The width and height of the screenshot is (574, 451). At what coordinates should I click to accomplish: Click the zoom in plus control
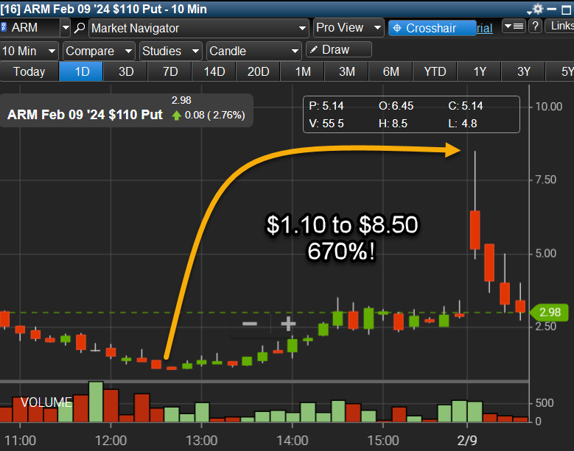tap(288, 324)
